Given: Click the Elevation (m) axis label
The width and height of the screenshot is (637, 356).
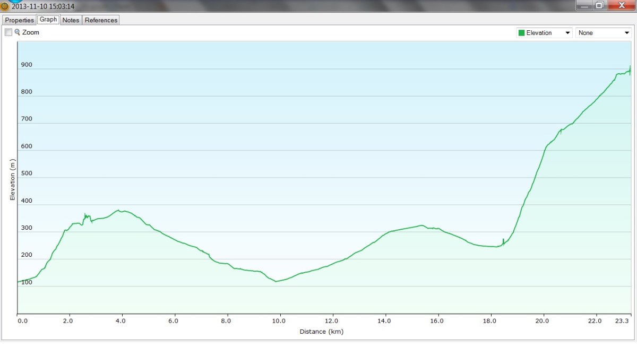Looking at the screenshot, I should 13,179.
